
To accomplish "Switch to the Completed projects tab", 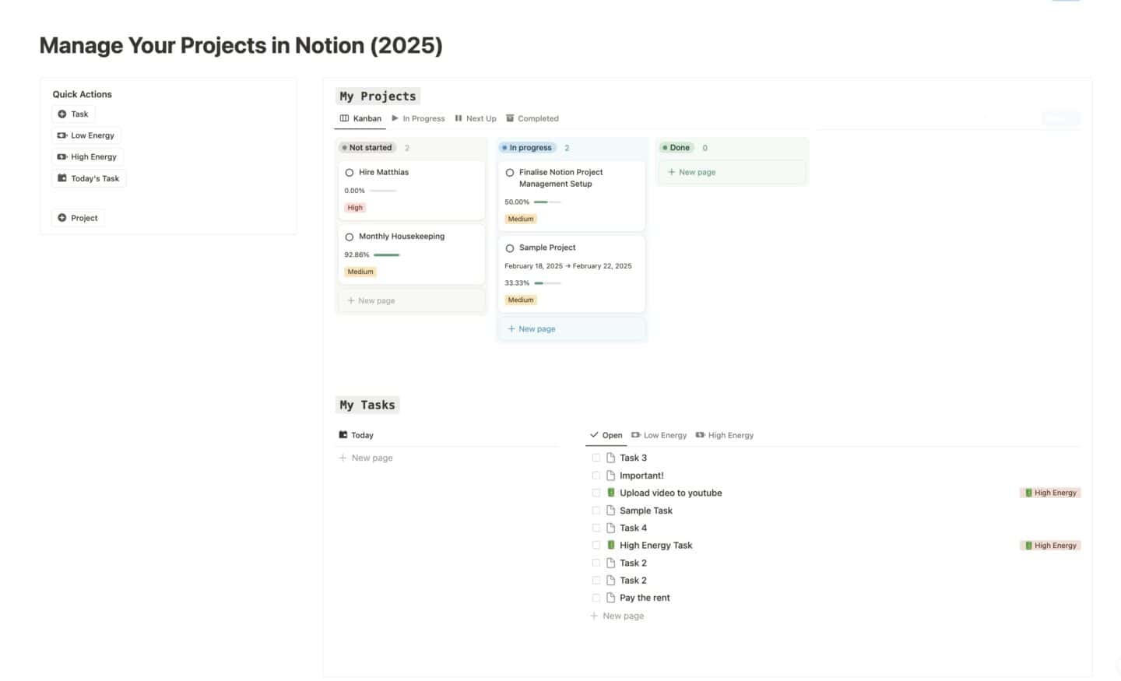I will point(532,119).
